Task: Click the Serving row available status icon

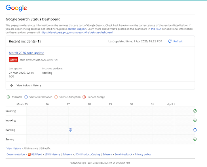Action: tap(195, 139)
